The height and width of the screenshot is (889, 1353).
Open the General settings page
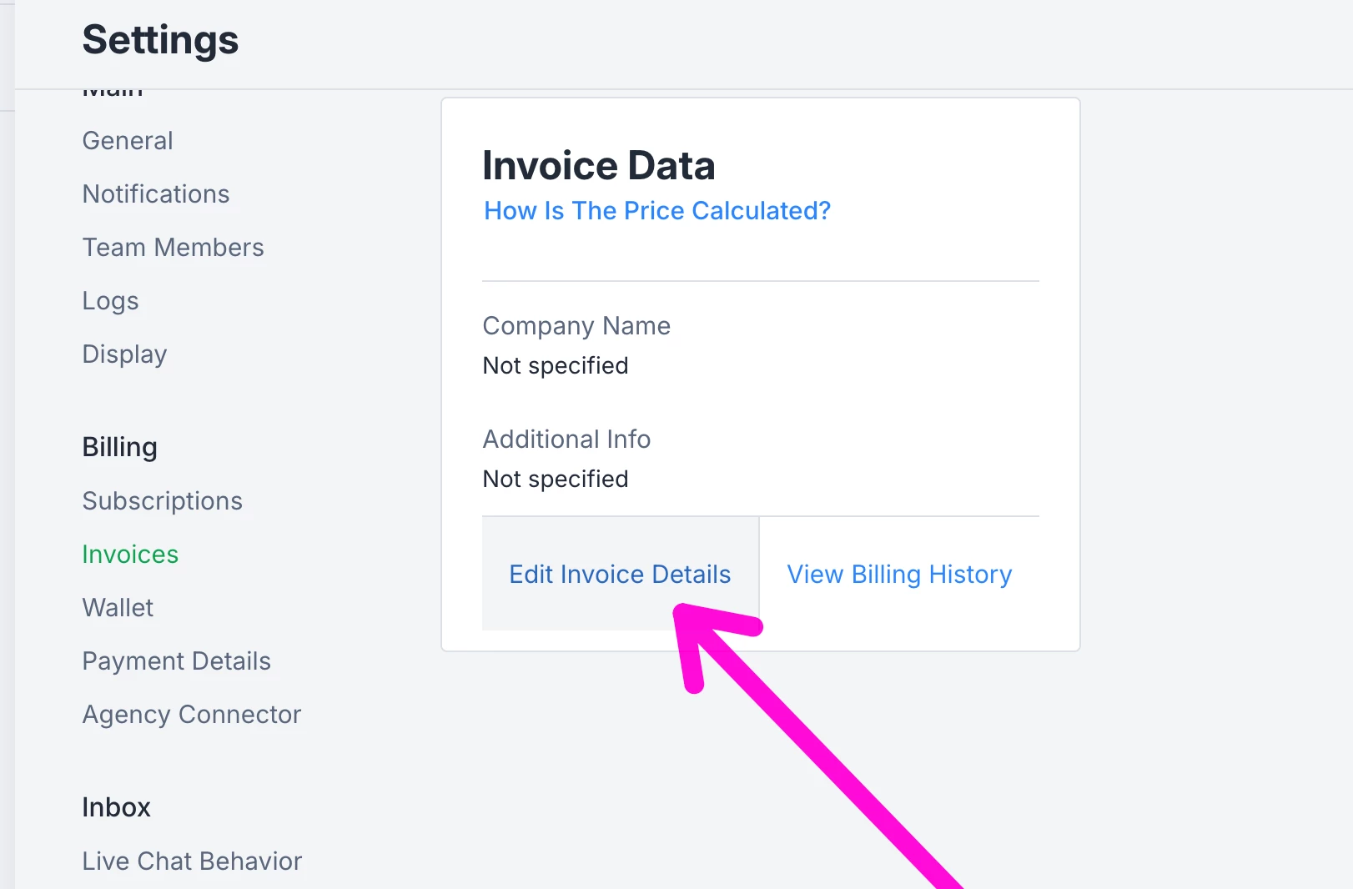[128, 141]
